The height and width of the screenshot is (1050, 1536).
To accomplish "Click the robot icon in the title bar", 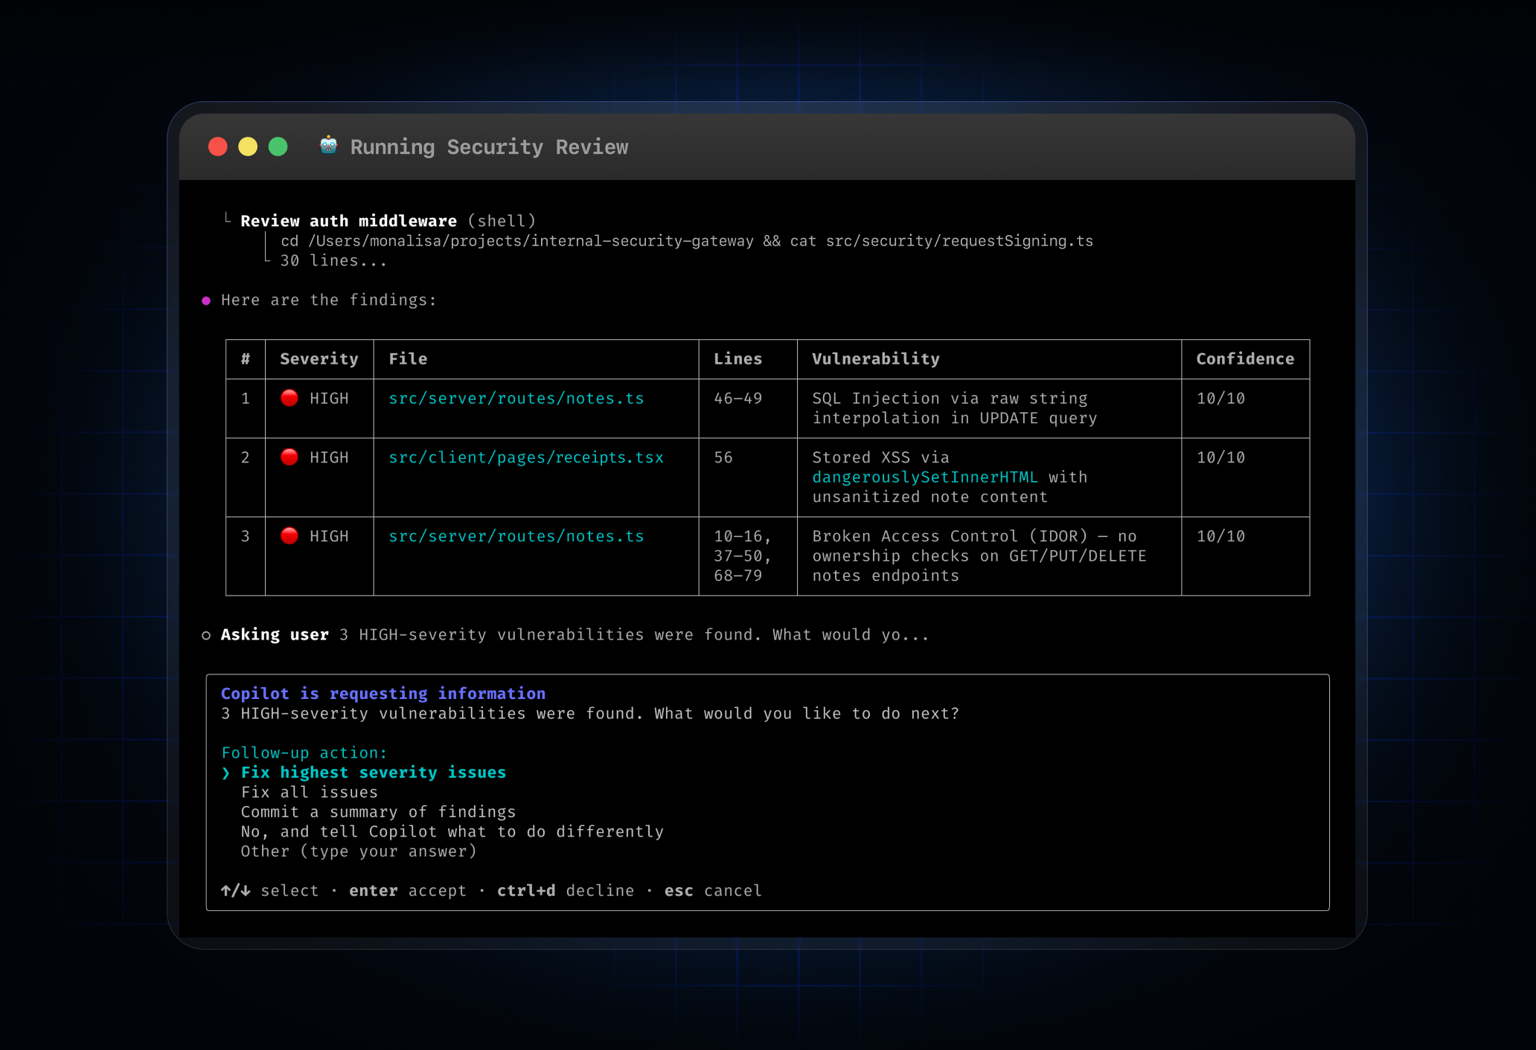I will pos(328,145).
